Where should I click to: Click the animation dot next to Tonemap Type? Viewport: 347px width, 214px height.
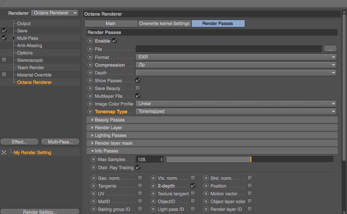tap(90, 111)
